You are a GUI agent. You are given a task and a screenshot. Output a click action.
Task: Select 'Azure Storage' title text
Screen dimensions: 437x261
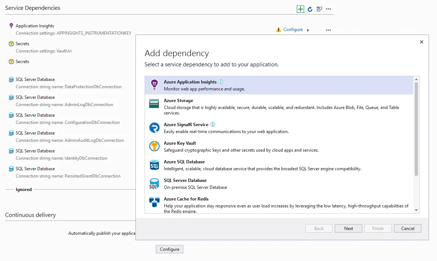[x=179, y=101]
